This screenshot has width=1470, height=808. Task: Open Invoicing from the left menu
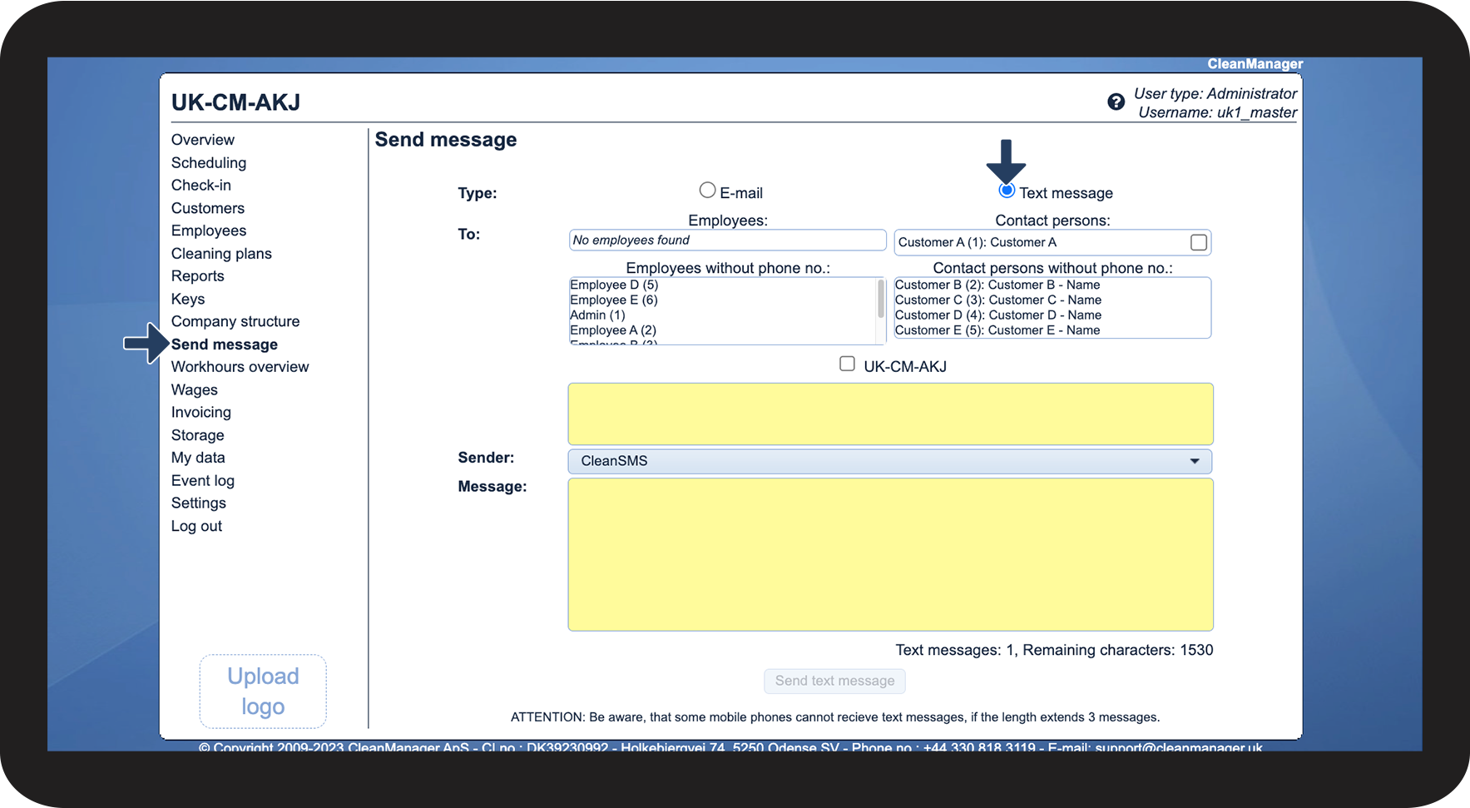click(x=201, y=413)
